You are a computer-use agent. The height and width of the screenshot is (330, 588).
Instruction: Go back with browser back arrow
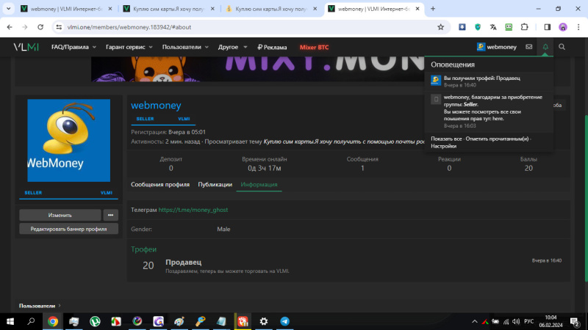tap(10, 27)
